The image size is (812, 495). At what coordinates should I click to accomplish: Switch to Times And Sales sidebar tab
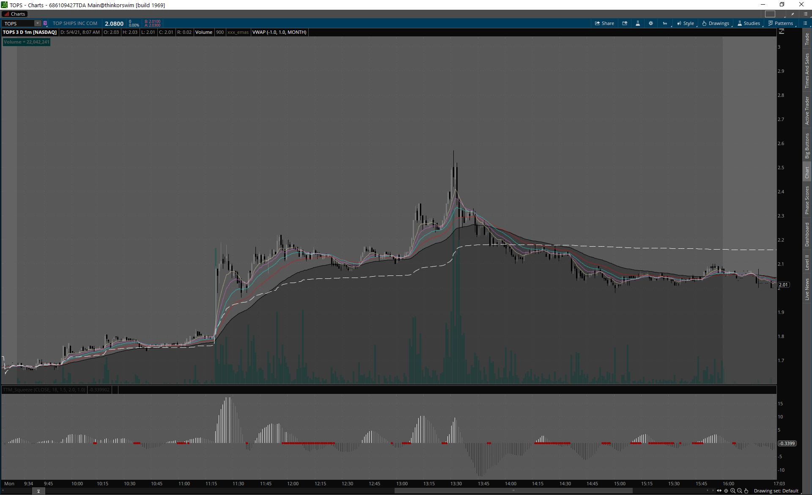(807, 71)
